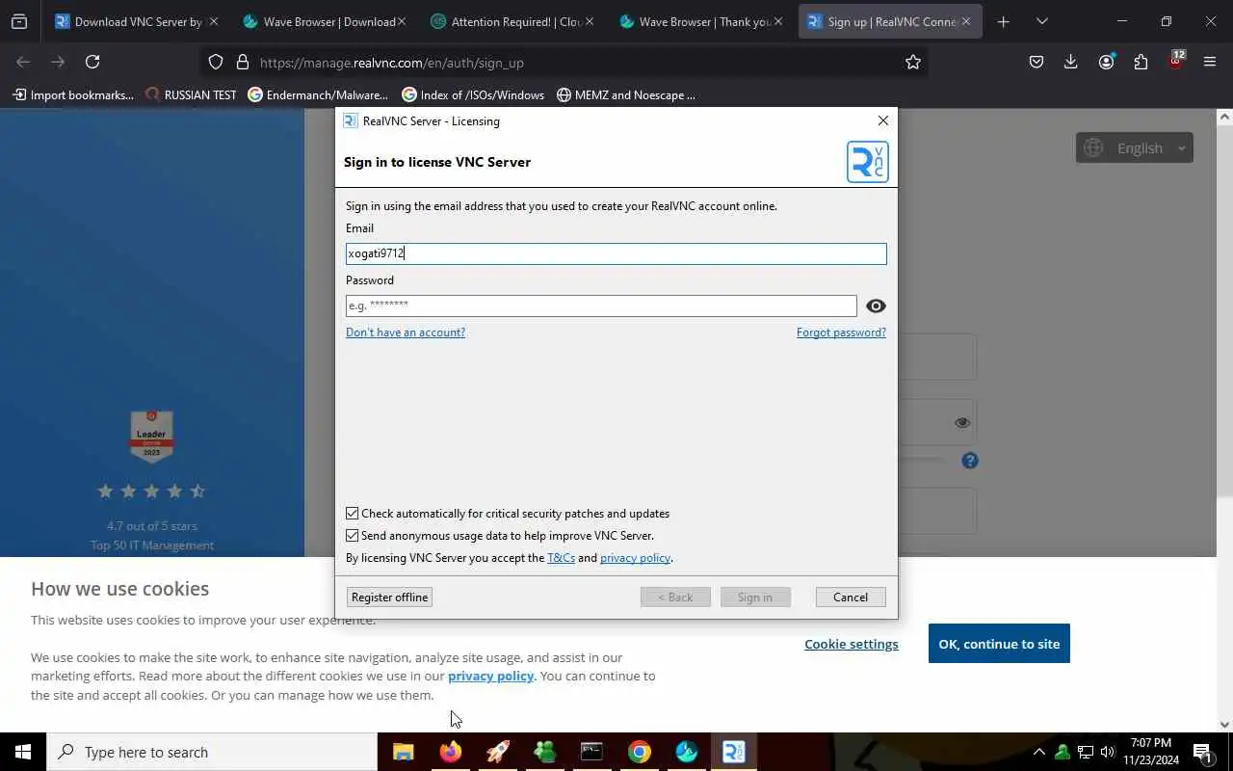Open Google Chrome from the taskbar

639,752
